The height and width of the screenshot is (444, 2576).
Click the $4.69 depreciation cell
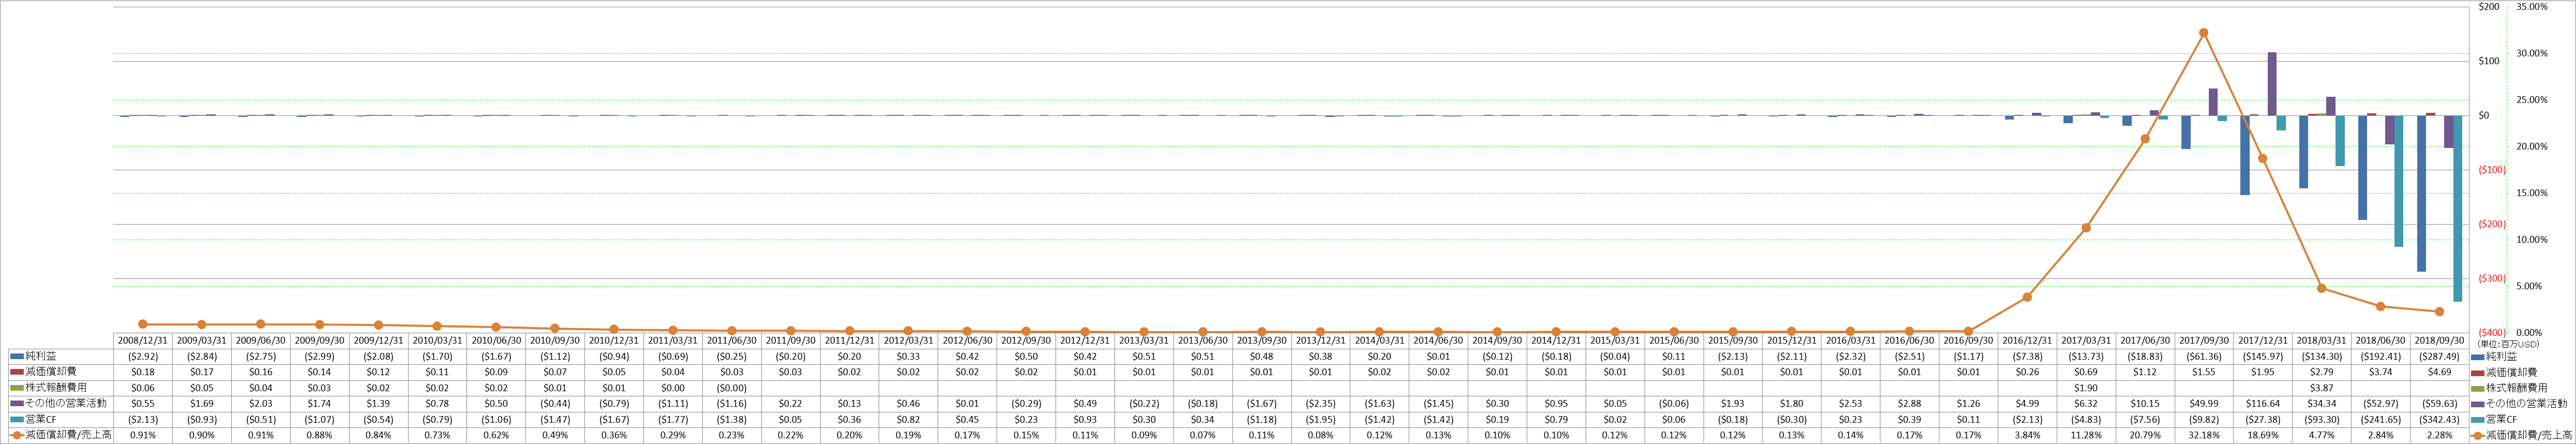[x=2439, y=372]
